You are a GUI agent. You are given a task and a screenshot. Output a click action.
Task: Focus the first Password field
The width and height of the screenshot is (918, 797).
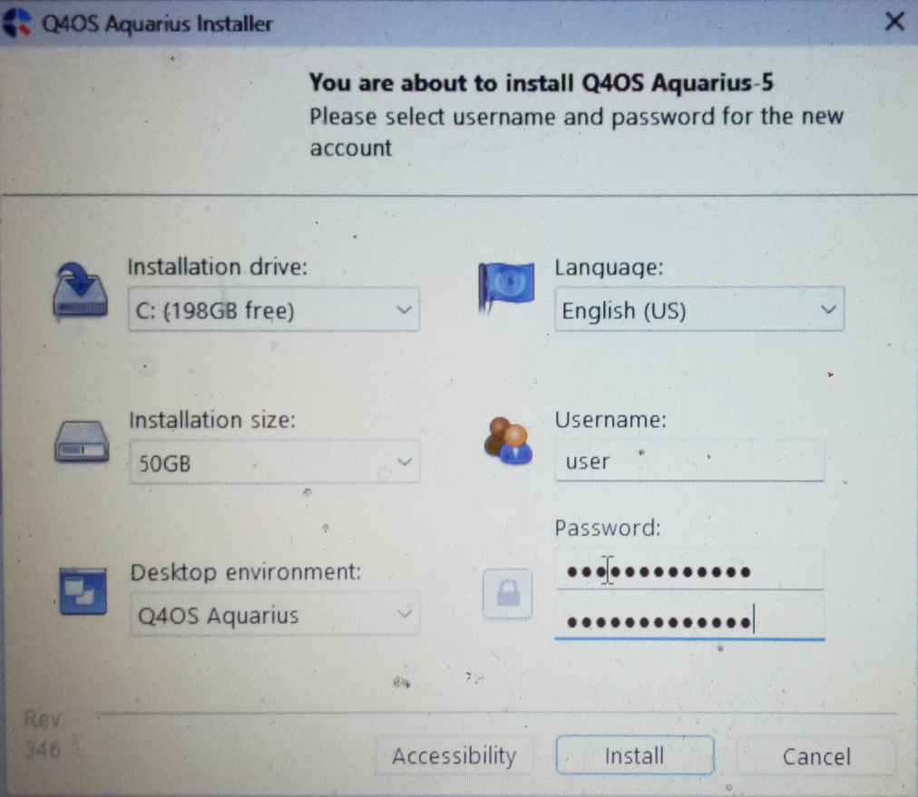(x=689, y=572)
